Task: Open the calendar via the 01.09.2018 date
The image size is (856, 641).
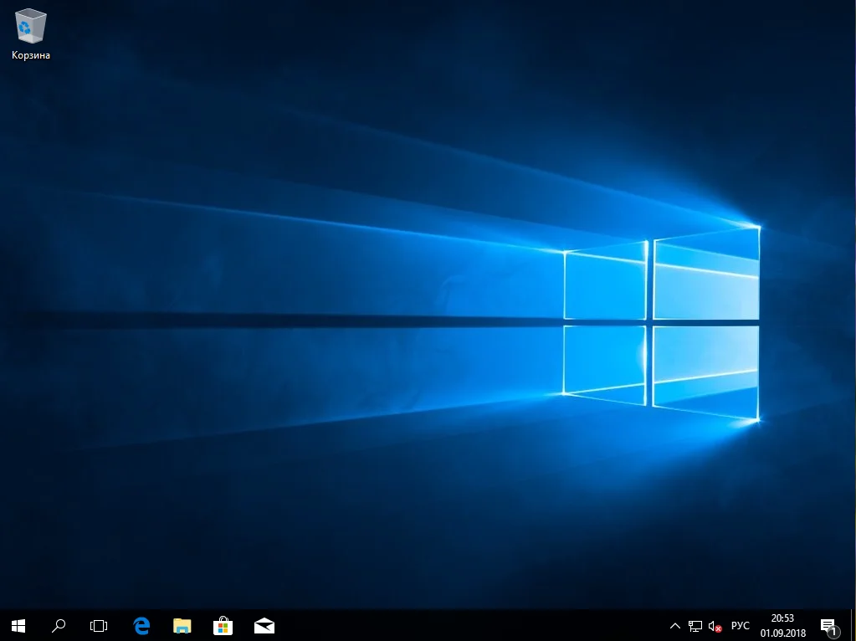Action: point(782,633)
